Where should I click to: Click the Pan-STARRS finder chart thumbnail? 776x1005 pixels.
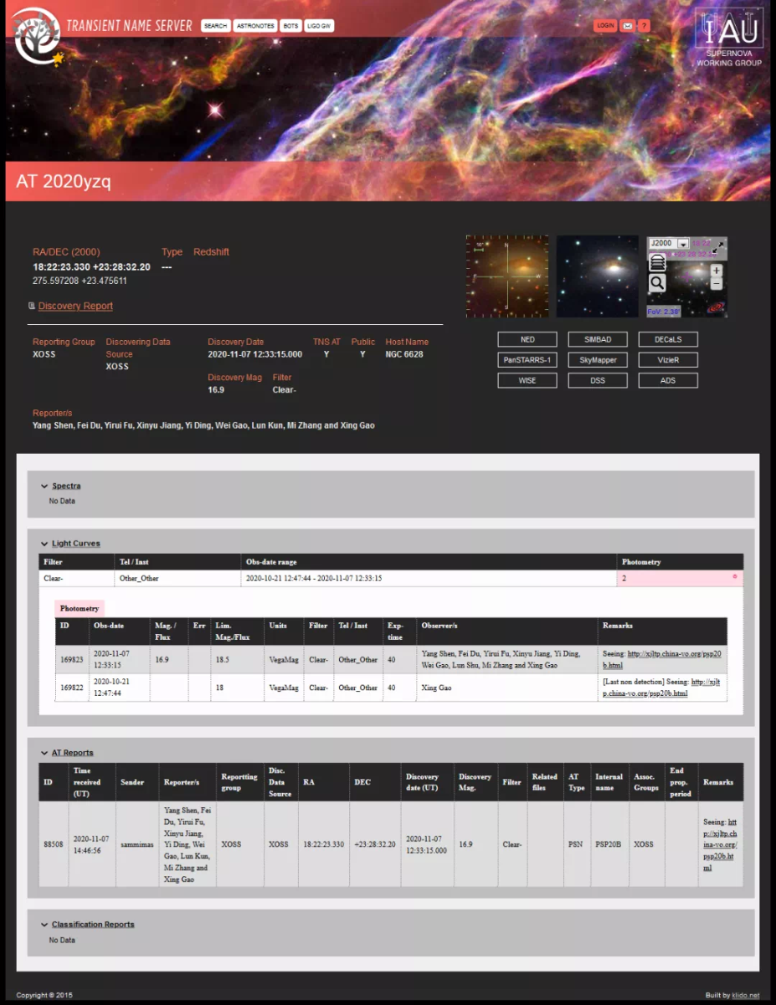[x=507, y=276]
